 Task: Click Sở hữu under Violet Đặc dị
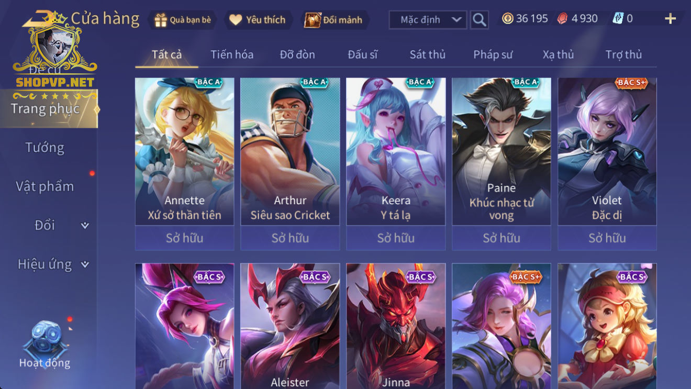pyautogui.click(x=607, y=238)
